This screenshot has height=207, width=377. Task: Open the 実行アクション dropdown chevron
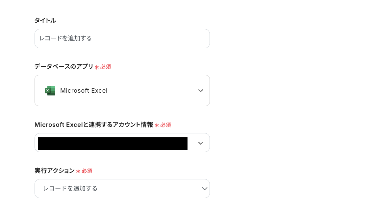coord(204,189)
